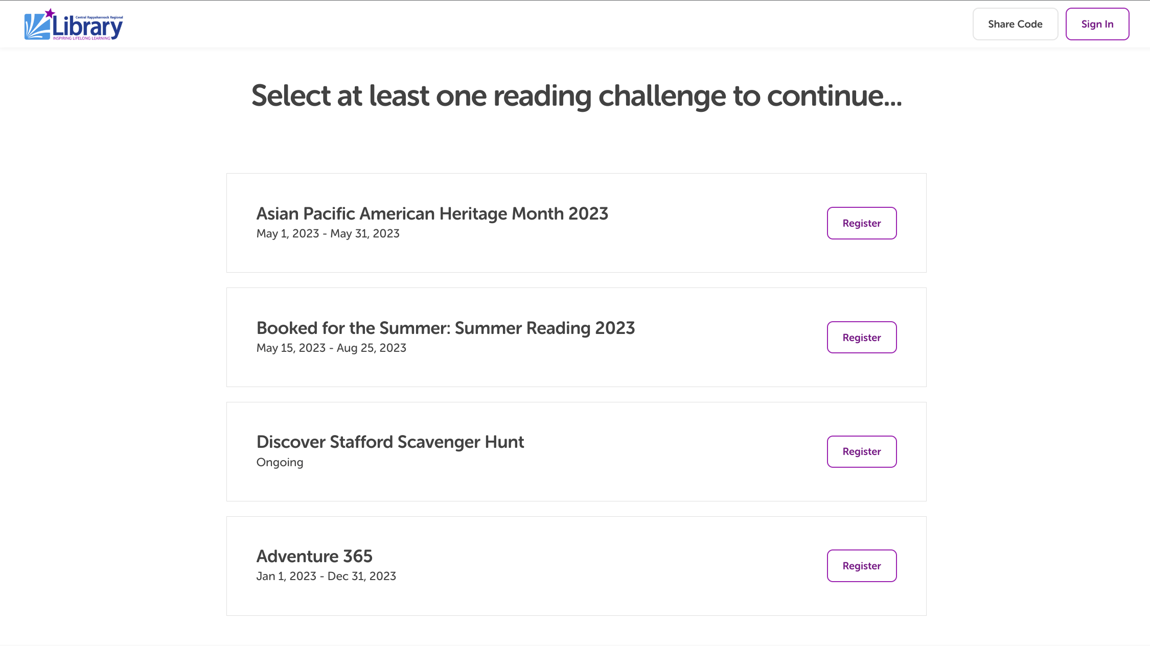
Task: Select the Discover Stafford Scavenger Hunt title
Action: pos(390,442)
